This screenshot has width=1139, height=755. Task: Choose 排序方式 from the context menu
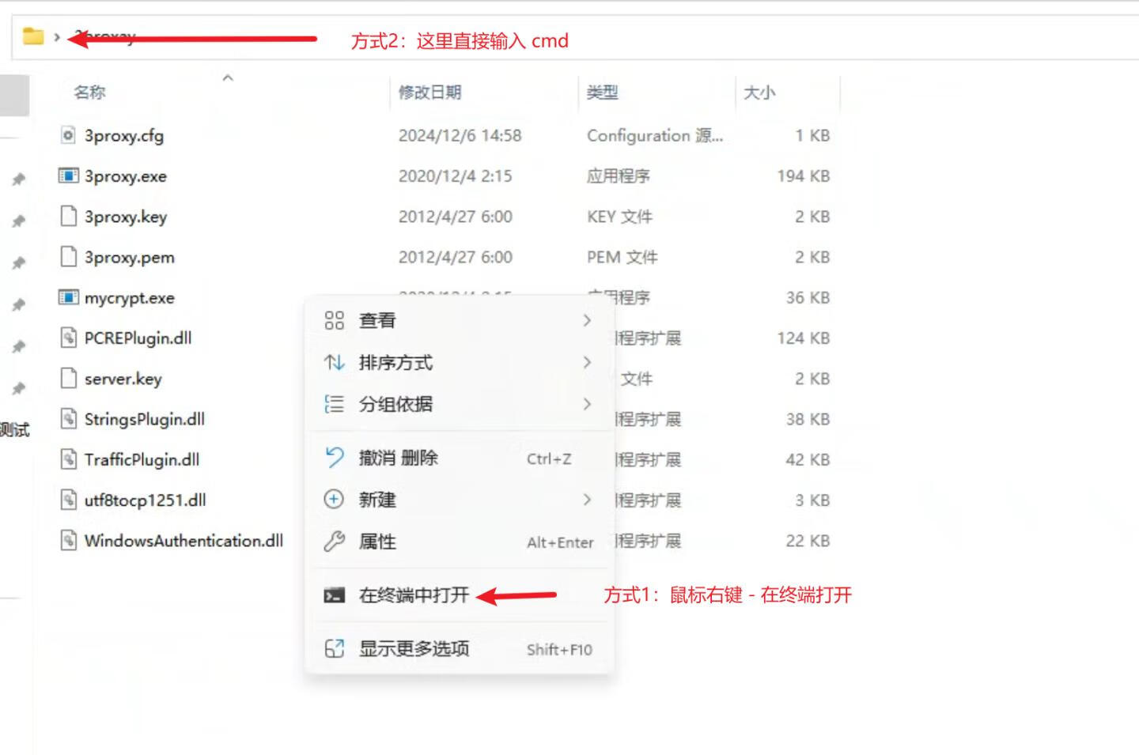459,362
